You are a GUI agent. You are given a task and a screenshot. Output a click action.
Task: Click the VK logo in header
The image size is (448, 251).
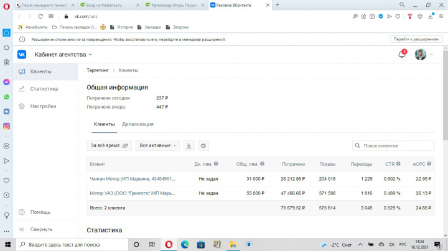coord(22,55)
